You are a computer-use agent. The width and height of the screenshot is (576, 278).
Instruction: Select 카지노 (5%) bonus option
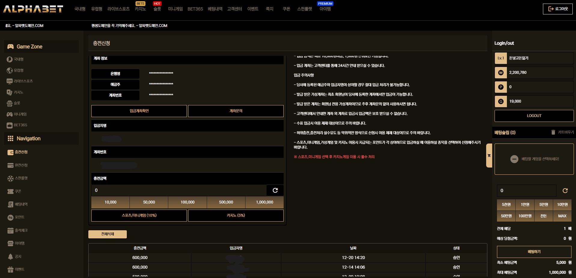click(x=236, y=216)
